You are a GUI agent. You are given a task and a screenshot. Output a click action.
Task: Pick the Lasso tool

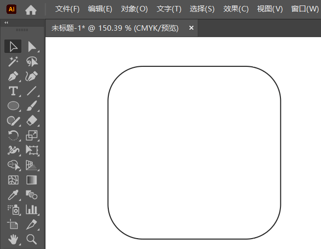pyautogui.click(x=32, y=61)
